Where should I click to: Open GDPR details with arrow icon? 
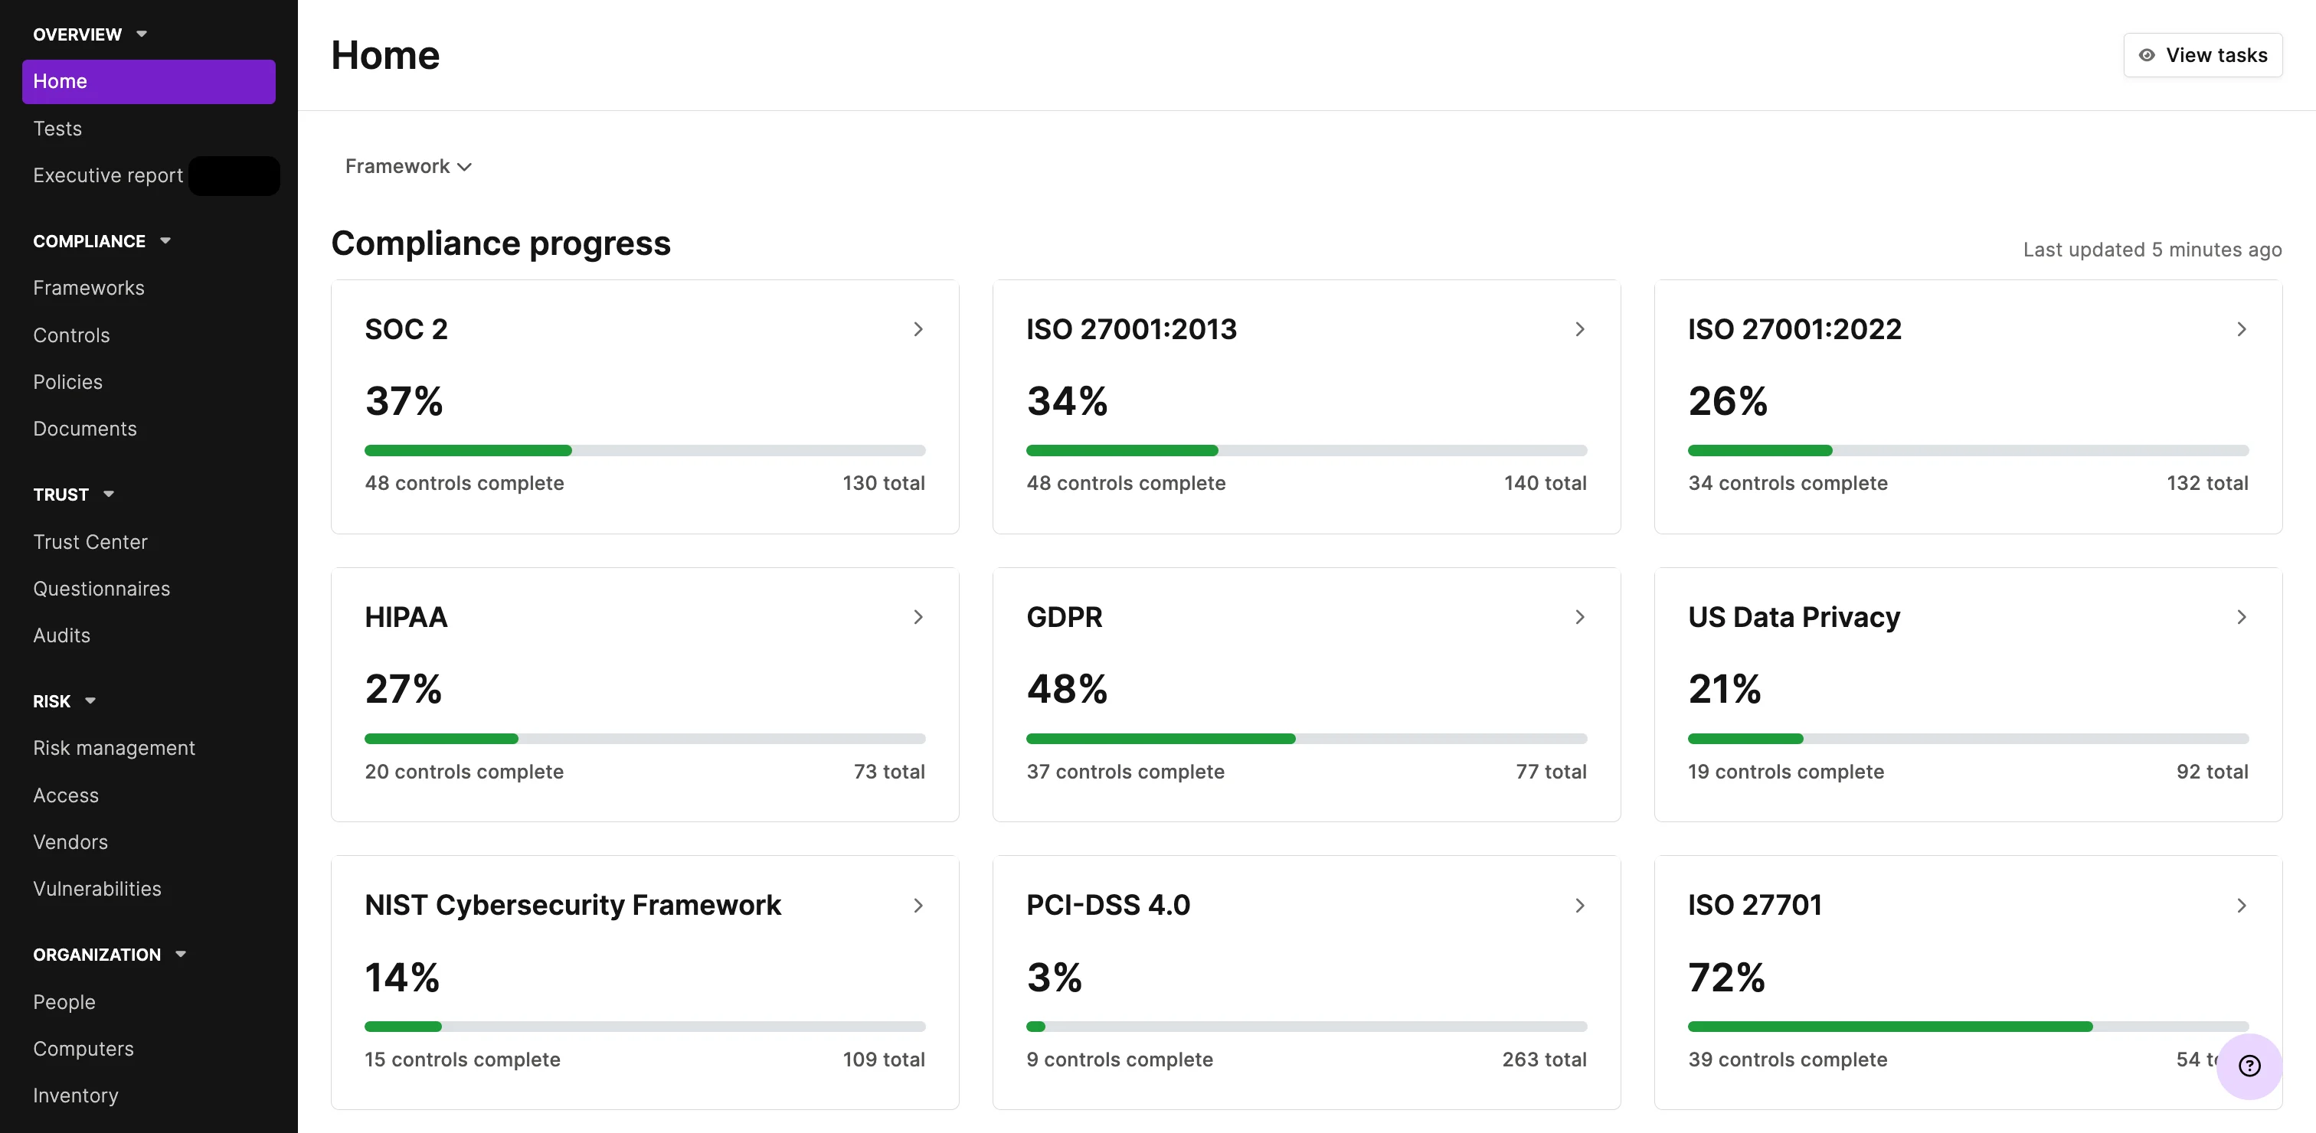1580,617
